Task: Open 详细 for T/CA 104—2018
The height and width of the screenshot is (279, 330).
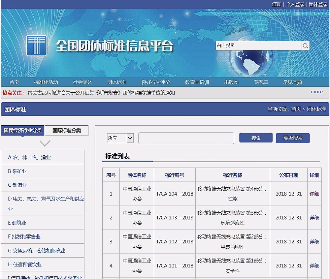Action: tap(314, 194)
